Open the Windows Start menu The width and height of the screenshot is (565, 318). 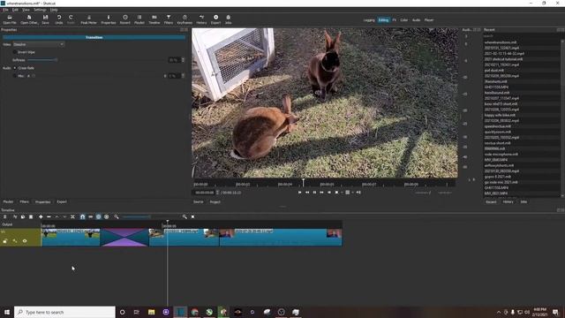tap(7, 312)
